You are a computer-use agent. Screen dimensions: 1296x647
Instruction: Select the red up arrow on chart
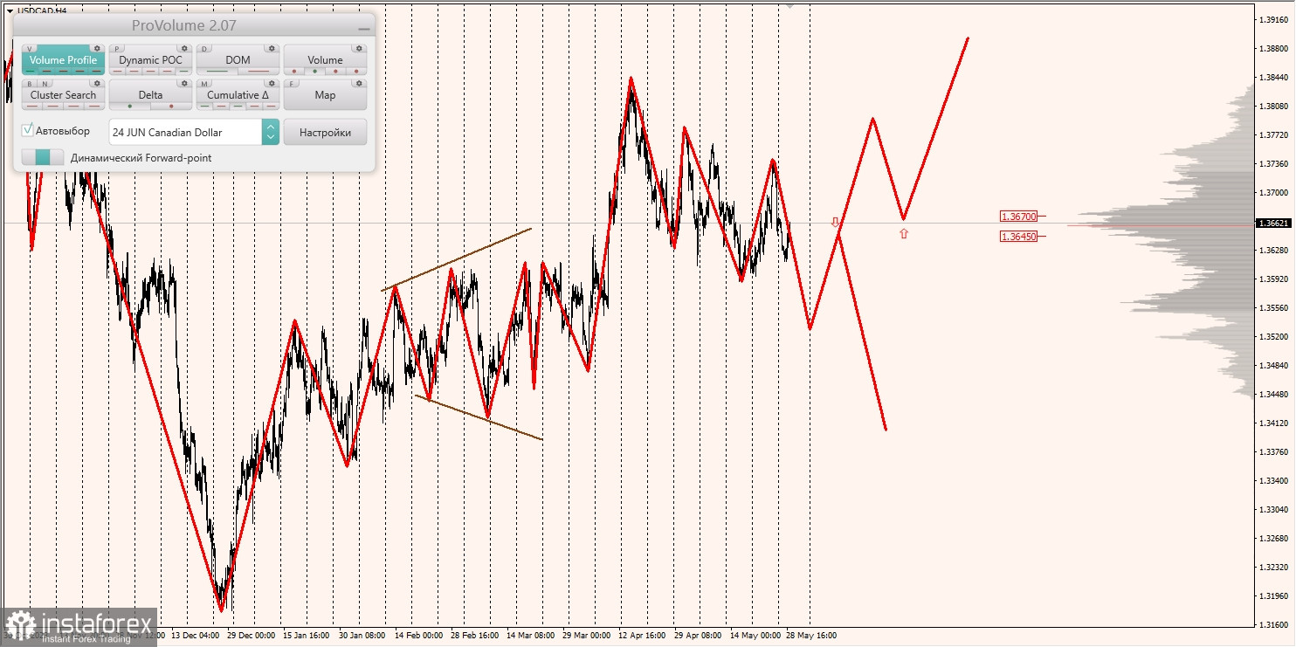point(904,233)
